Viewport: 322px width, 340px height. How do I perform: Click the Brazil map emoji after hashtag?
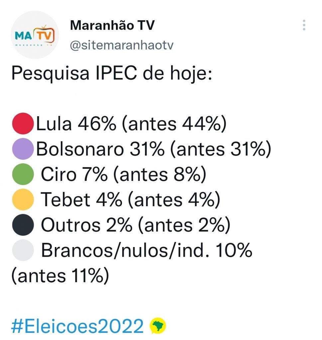158,326
